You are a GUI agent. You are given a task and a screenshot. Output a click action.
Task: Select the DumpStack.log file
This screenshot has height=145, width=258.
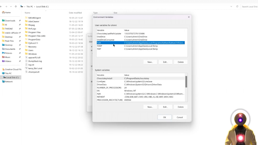(34, 61)
